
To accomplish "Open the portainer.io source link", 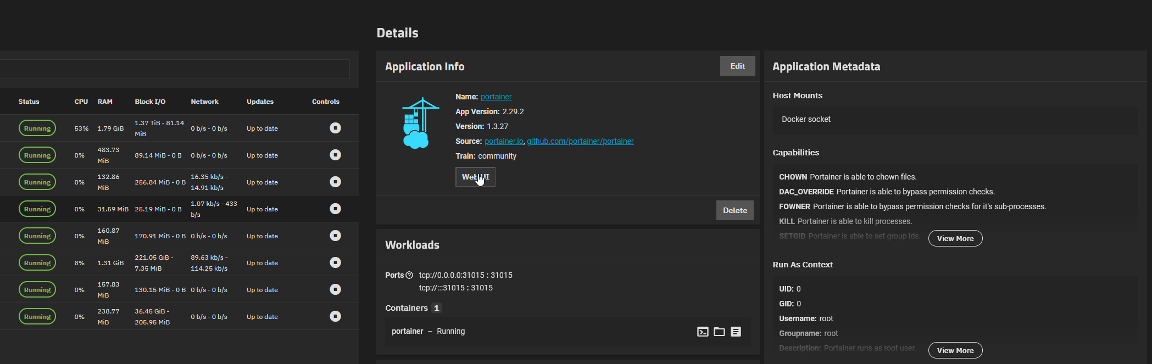I will [x=504, y=141].
